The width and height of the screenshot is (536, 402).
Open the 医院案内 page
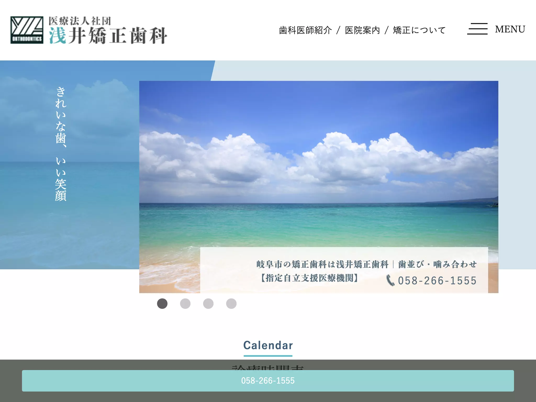point(362,30)
